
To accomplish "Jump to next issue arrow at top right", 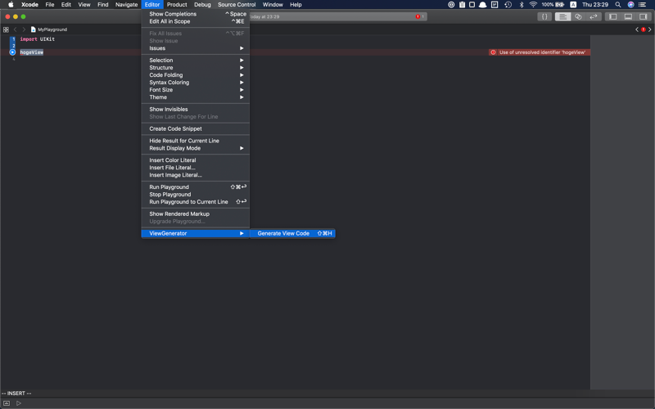I will coord(649,29).
